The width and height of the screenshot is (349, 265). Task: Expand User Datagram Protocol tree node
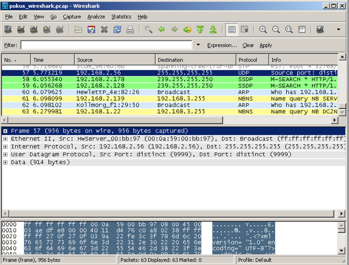[x=5, y=154]
